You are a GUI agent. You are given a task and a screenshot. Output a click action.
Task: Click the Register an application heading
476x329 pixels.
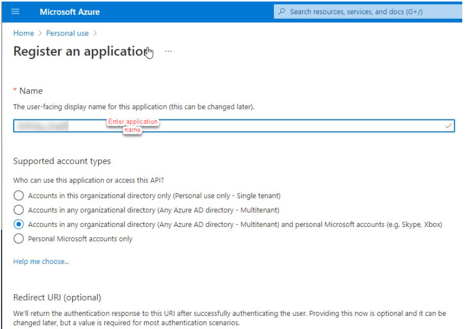click(81, 51)
